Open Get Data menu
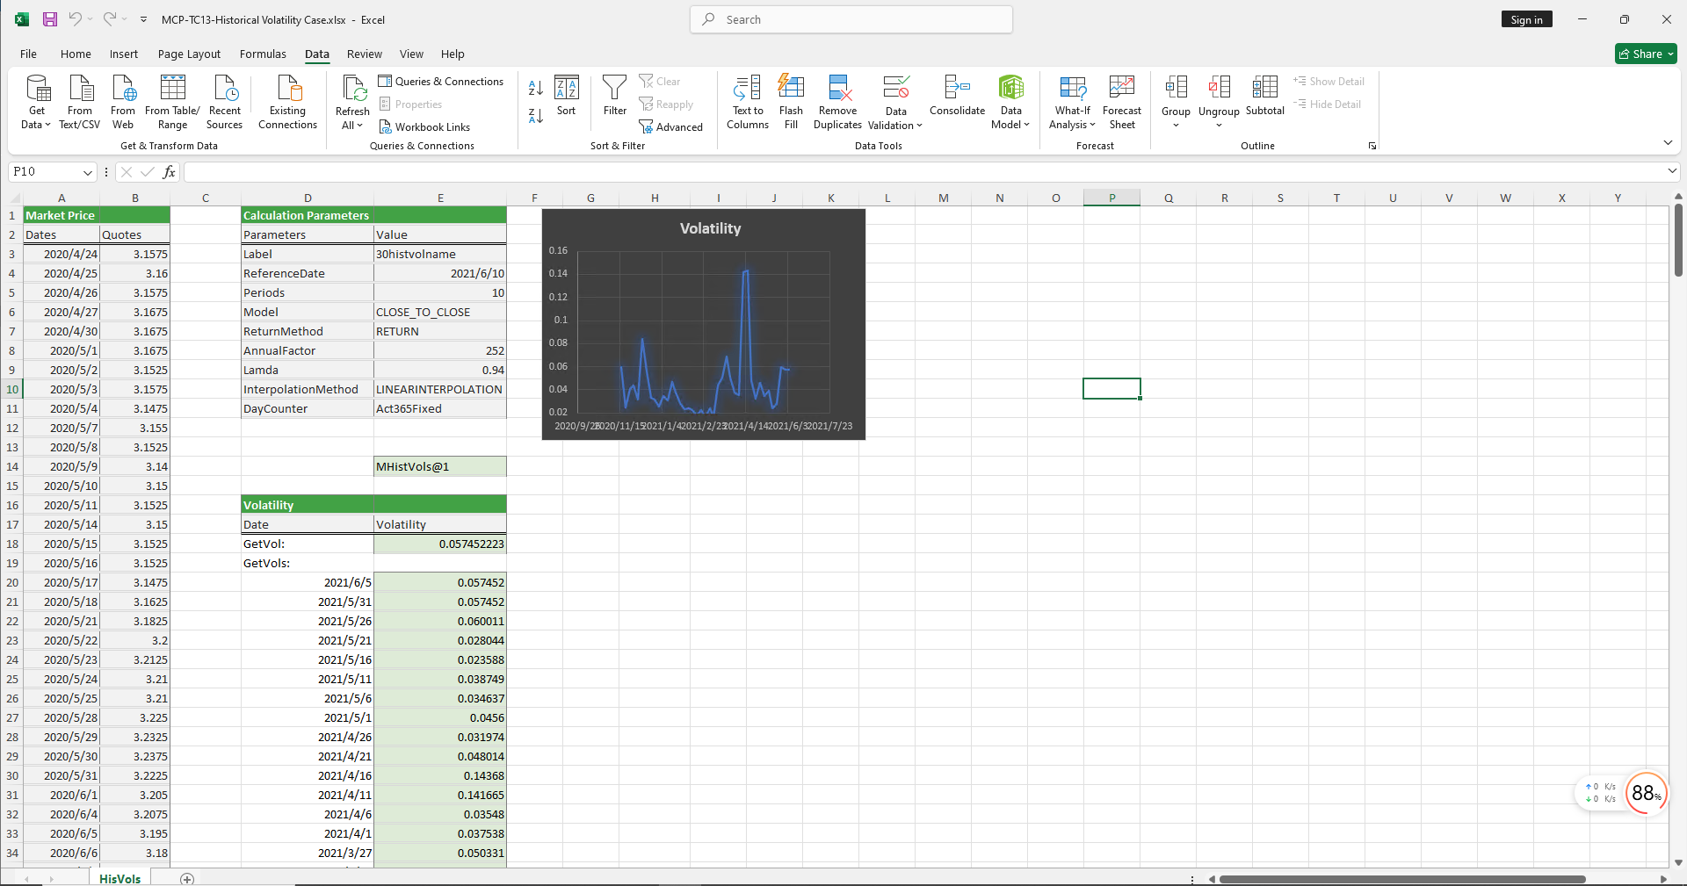 click(36, 102)
